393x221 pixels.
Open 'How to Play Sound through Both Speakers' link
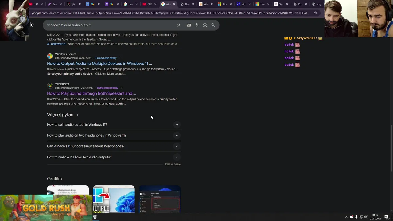click(x=91, y=93)
